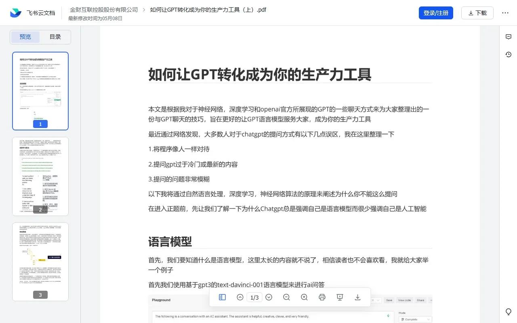This screenshot has height=323, width=517.
Task: Switch to the 预览 tab
Action: point(25,36)
